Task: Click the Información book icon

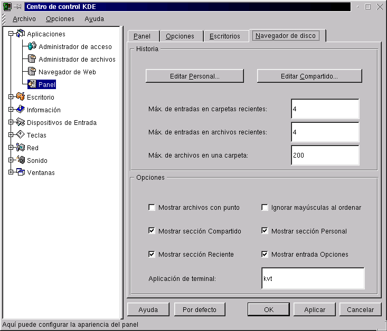Action: click(x=21, y=110)
